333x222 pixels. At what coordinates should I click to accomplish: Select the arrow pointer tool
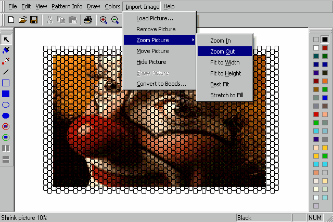6,40
